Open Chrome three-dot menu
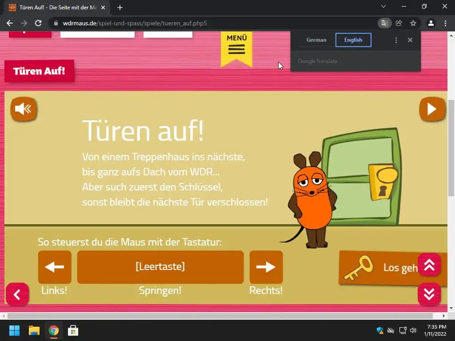 445,23
